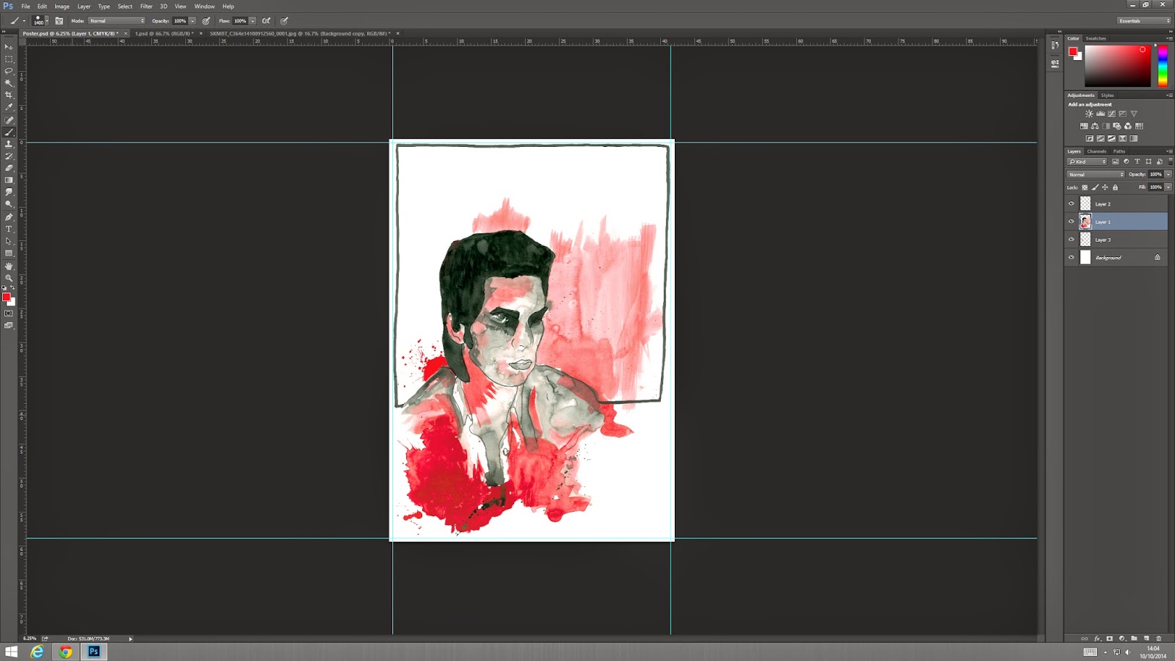Select the Brush tool in the toolbox

pos(9,132)
